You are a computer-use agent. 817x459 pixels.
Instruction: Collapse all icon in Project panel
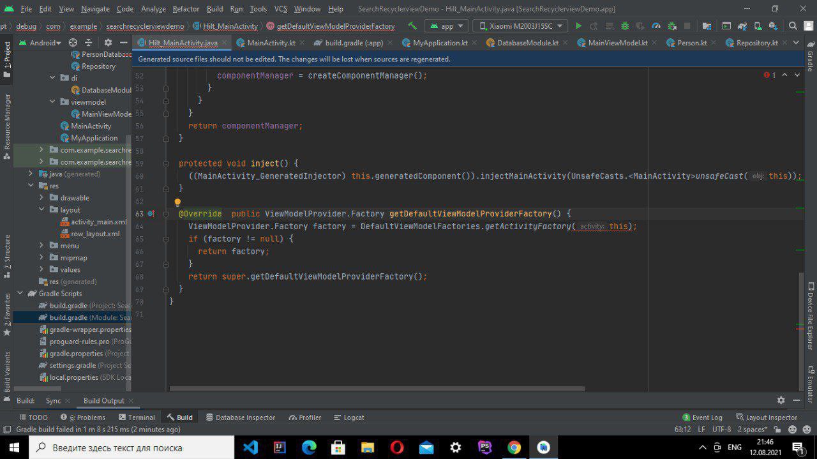[x=89, y=43]
